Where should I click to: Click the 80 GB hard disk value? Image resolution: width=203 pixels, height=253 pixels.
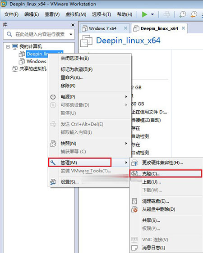pyautogui.click(x=138, y=104)
